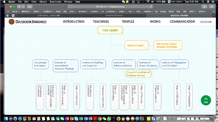Open COMMUNICATION in site navigation
This screenshot has width=218, height=122.
(x=182, y=22)
